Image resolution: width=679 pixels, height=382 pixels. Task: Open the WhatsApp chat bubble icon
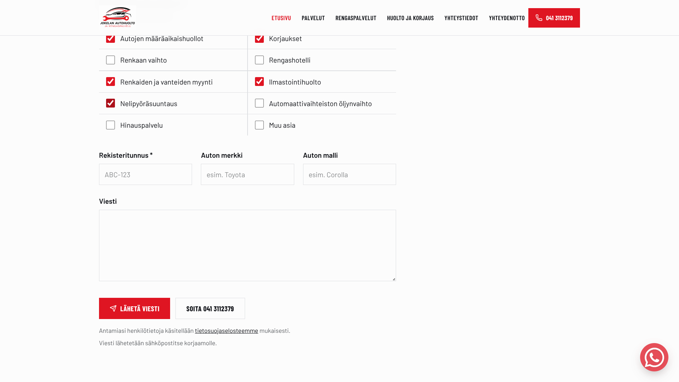[654, 357]
